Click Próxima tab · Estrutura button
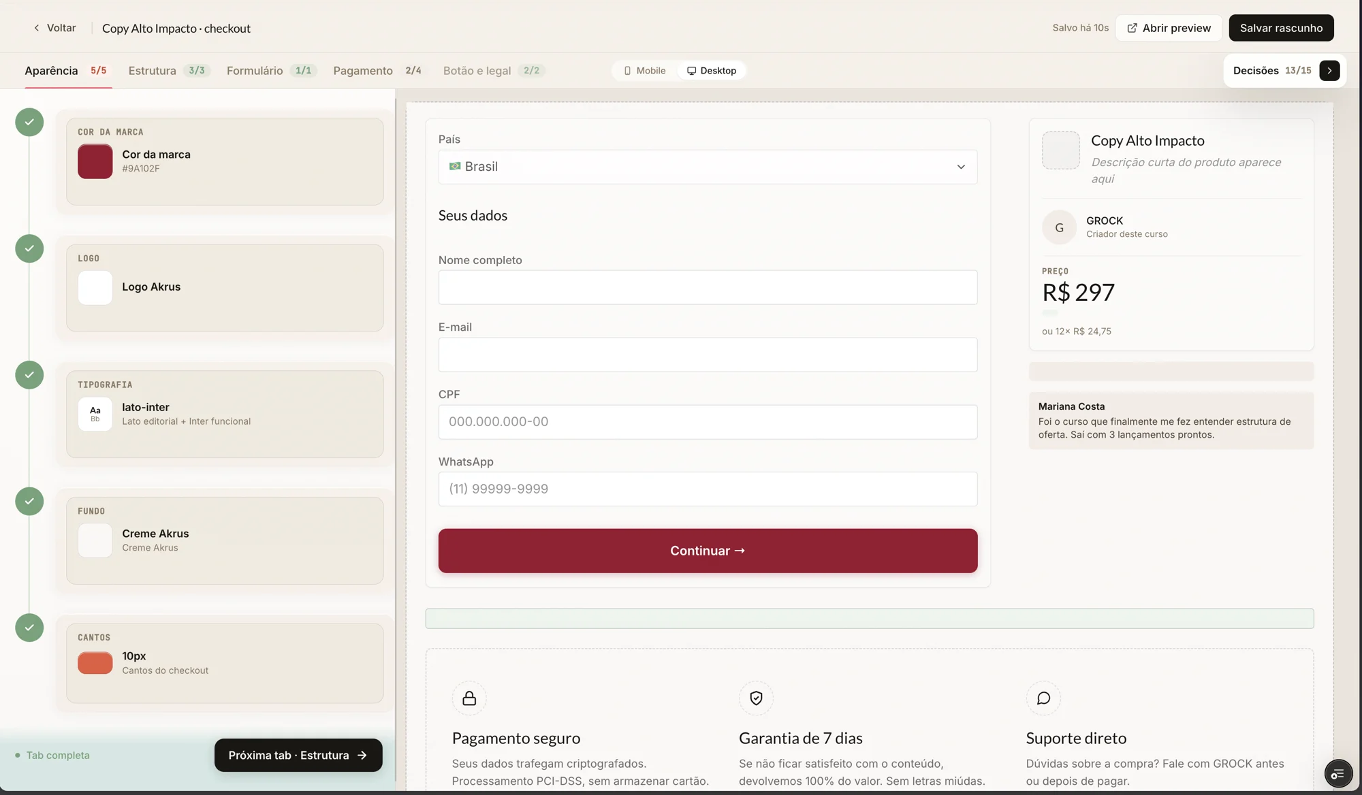The width and height of the screenshot is (1362, 795). (298, 755)
